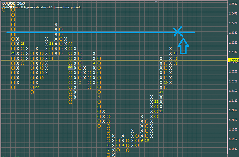Click the 1.2312 price axis label
239x157 pixels.
pos(233,52)
